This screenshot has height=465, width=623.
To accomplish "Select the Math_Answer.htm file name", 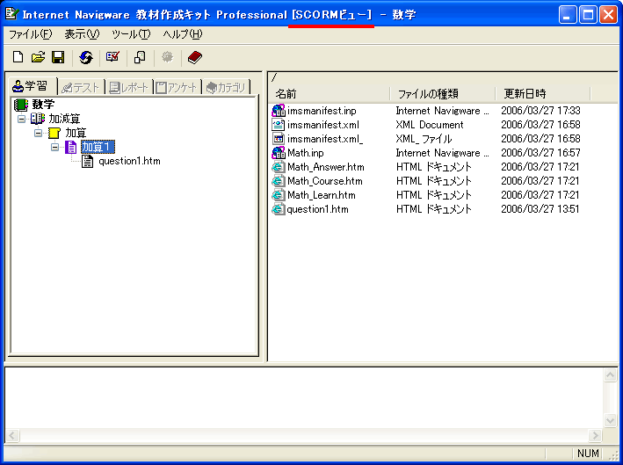I will [x=326, y=167].
